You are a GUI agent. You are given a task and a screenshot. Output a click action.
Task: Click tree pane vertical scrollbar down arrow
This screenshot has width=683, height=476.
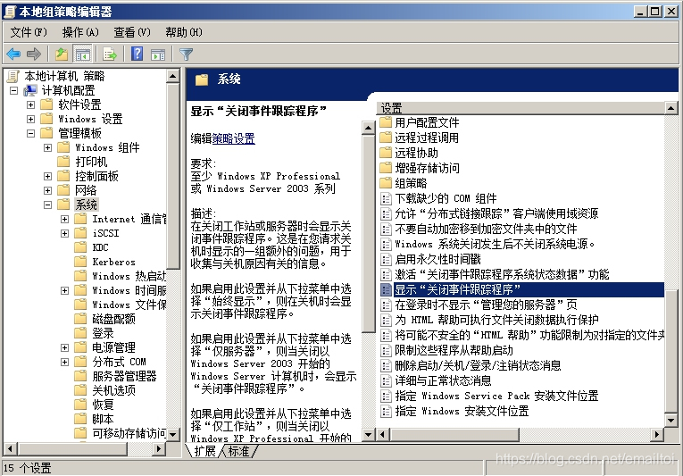pos(173,434)
